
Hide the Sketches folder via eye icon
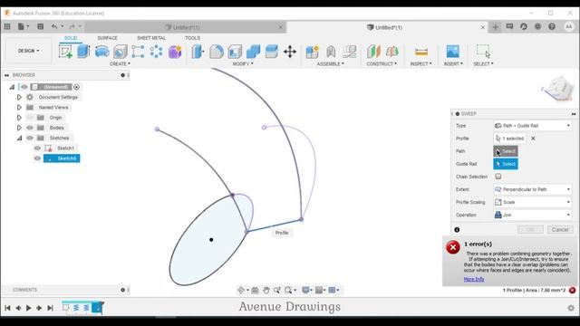coord(30,138)
